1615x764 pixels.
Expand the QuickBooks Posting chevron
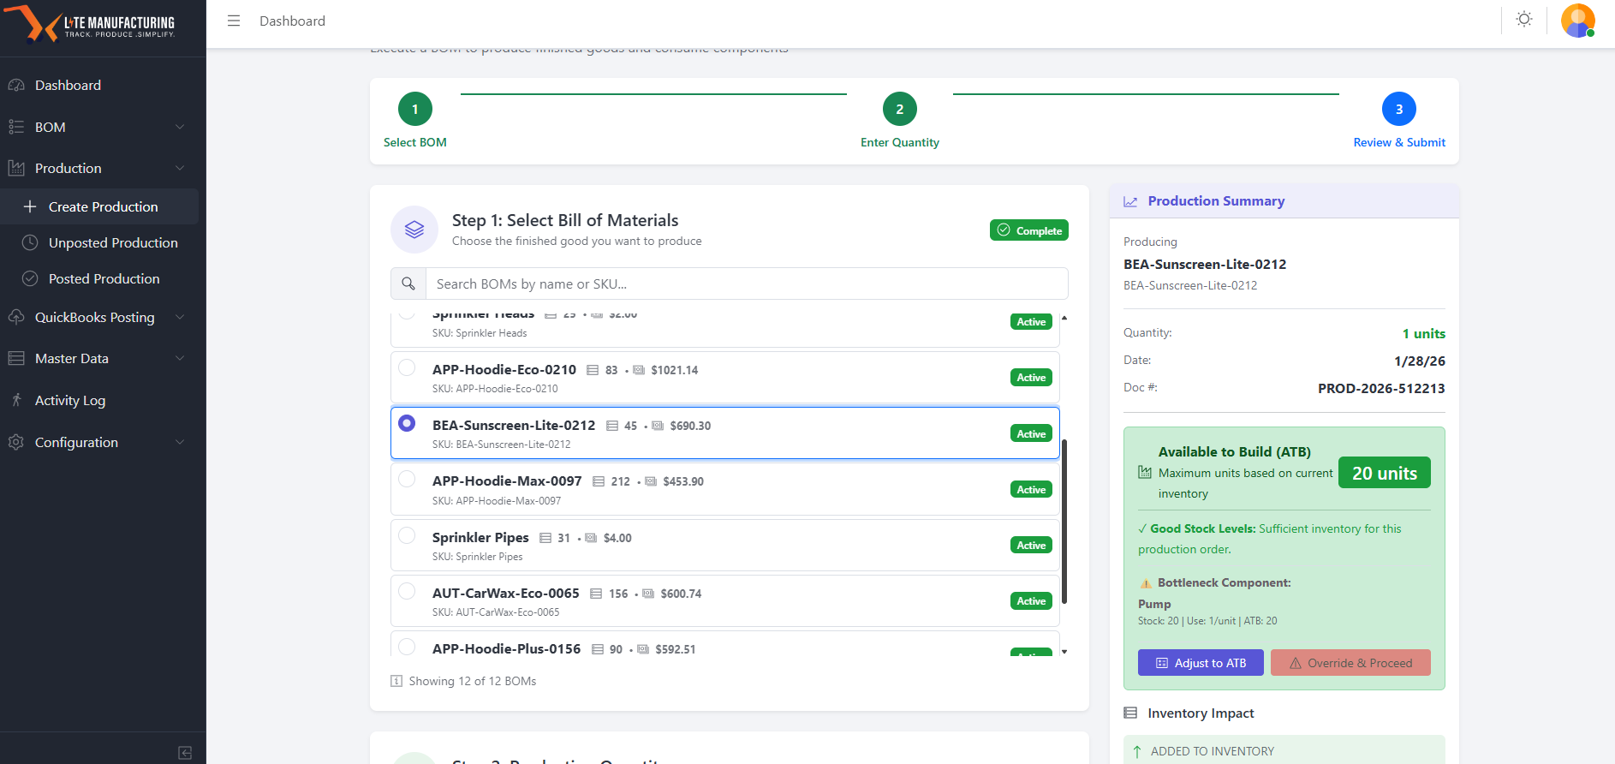pyautogui.click(x=180, y=317)
